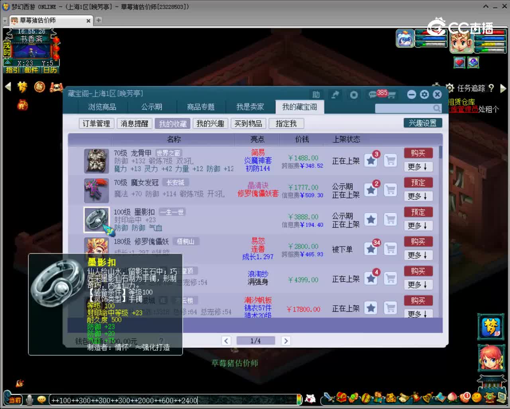Screen dimensions: 510x409
Task: Toggle favorite star for 70级 魔女发冠
Action: click(x=371, y=190)
